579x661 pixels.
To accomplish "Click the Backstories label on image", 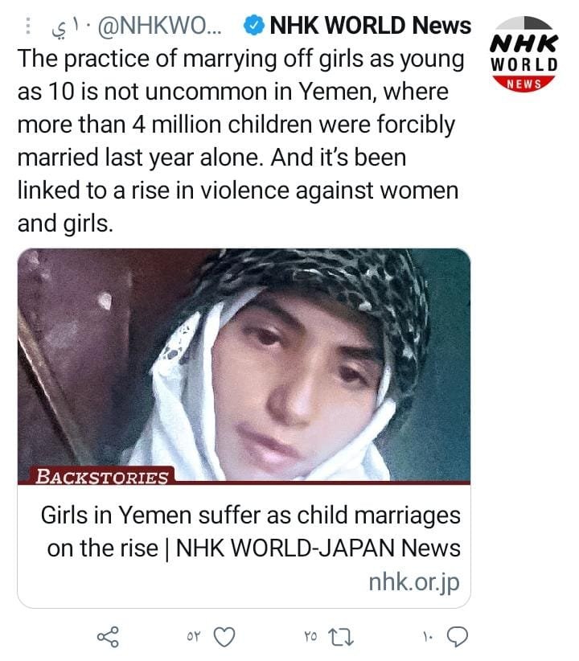I will (101, 476).
